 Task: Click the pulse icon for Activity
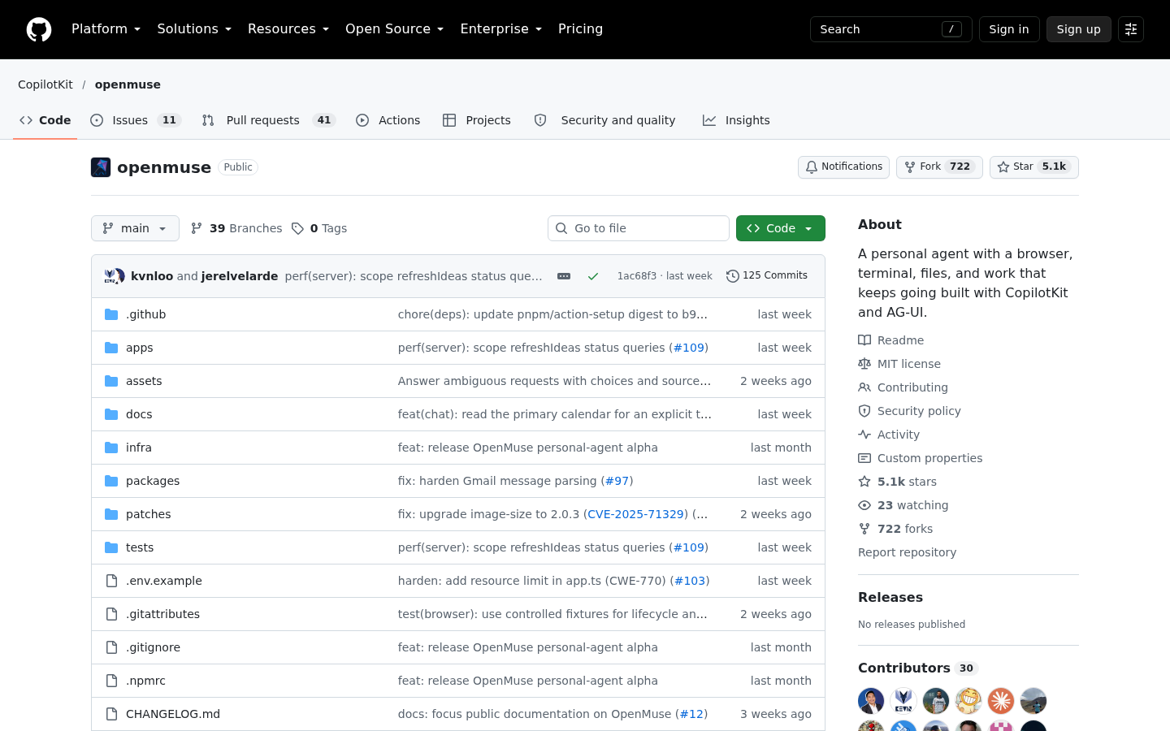pyautogui.click(x=864, y=435)
